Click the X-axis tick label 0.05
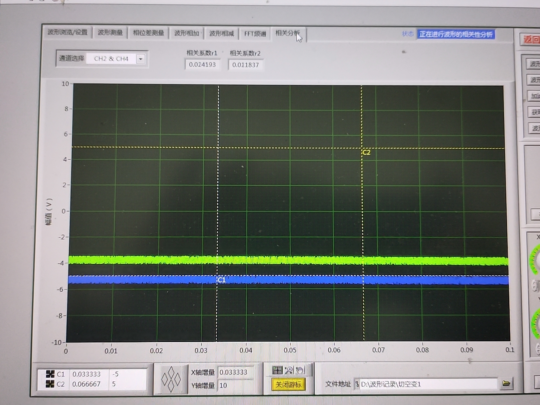The image size is (540, 405). [x=290, y=350]
